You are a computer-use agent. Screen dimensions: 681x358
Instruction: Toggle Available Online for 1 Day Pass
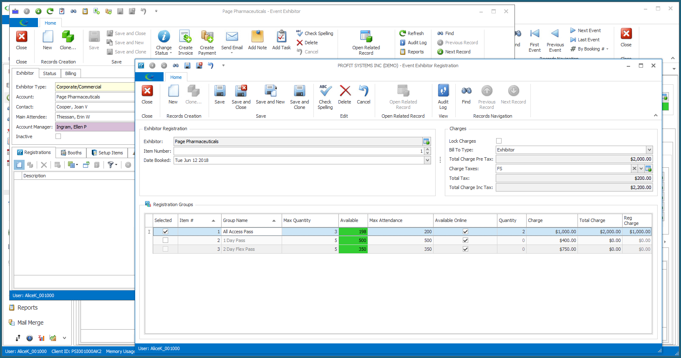tap(465, 240)
